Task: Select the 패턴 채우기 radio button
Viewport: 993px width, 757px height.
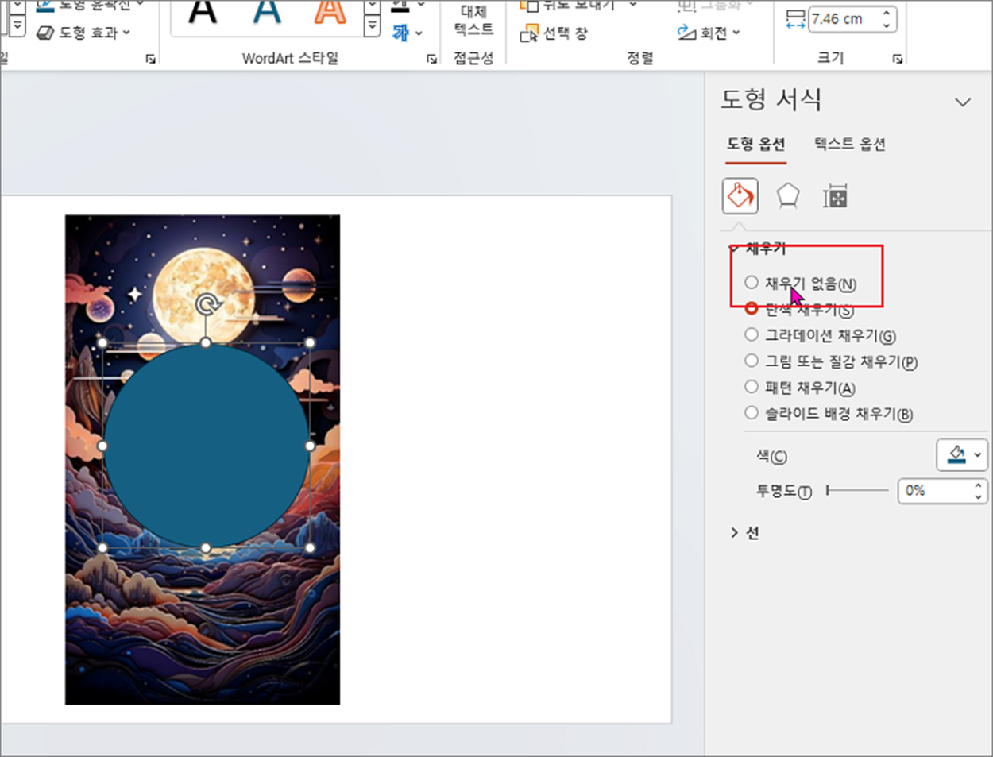Action: (x=751, y=387)
